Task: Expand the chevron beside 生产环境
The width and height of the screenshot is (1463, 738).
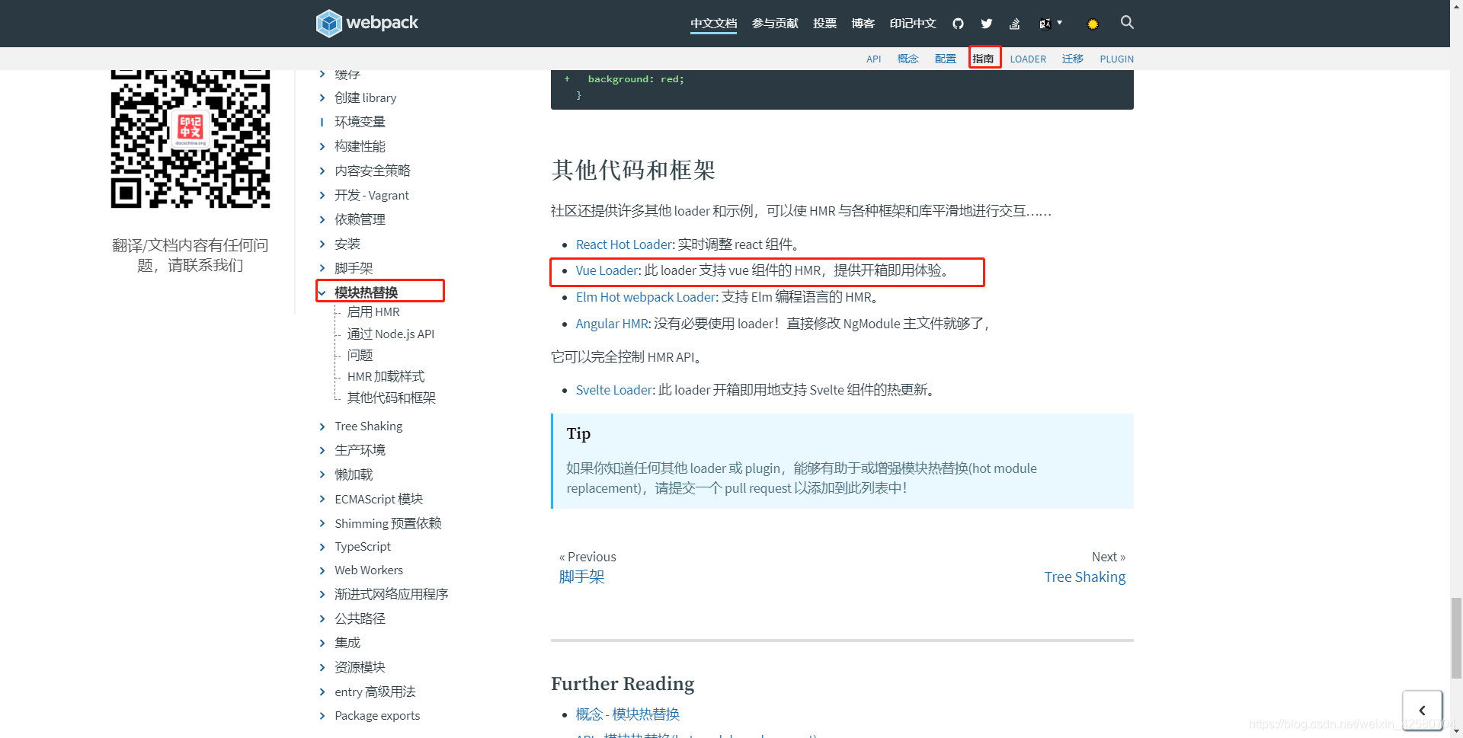Action: click(x=322, y=450)
